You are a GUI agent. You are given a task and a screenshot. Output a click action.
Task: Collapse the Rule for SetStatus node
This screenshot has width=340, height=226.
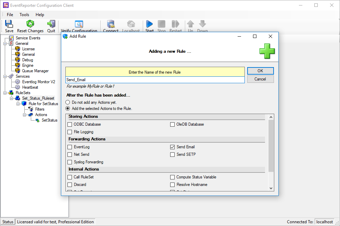click(x=18, y=104)
